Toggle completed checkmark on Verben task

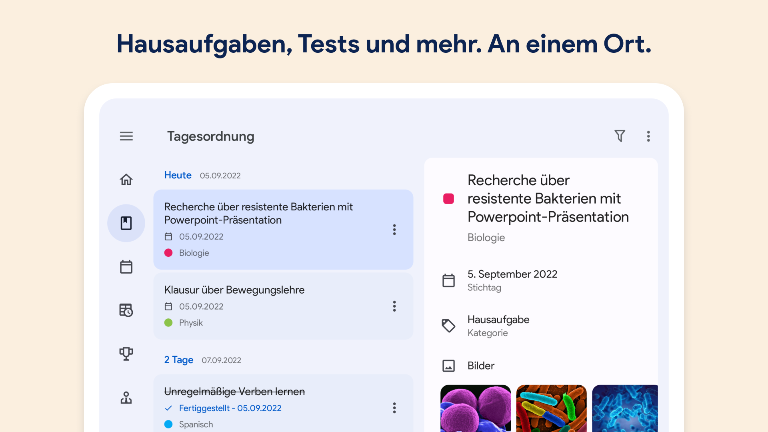(168, 408)
